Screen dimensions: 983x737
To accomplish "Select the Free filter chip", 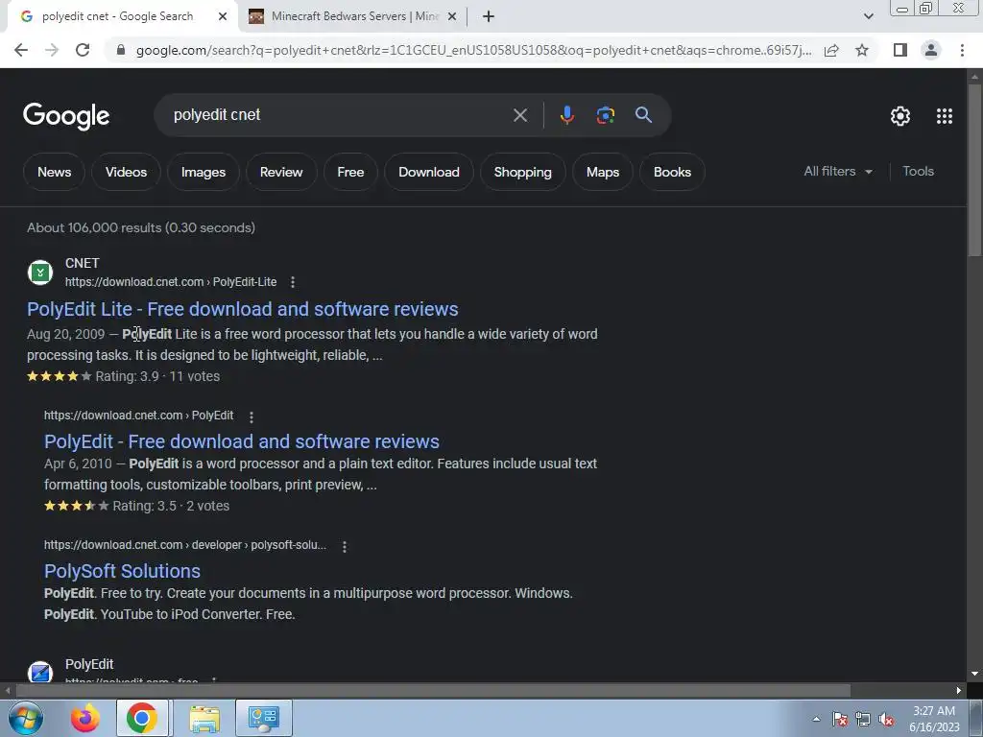I will point(350,172).
